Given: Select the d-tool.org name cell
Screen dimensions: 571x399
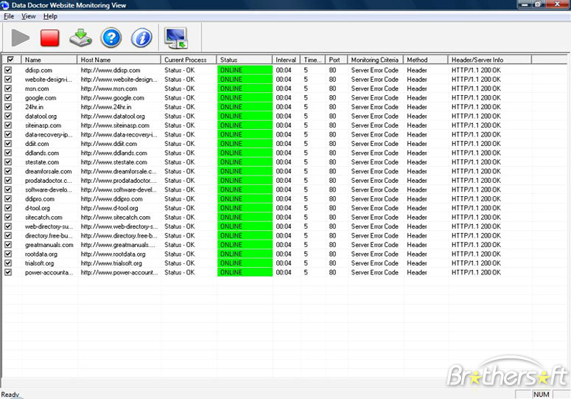Looking at the screenshot, I should point(37,208).
